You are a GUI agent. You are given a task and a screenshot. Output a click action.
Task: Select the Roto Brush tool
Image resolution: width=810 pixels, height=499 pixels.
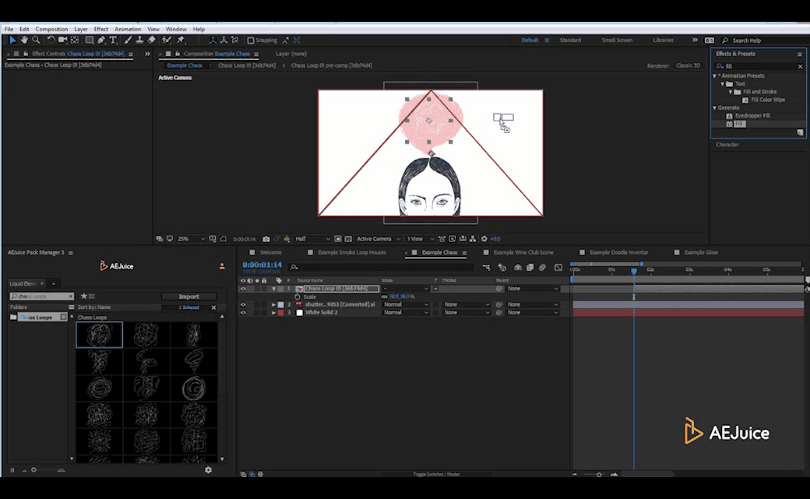tap(167, 40)
